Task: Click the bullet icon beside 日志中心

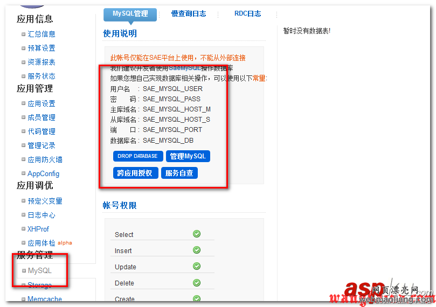Action: pyautogui.click(x=24, y=214)
